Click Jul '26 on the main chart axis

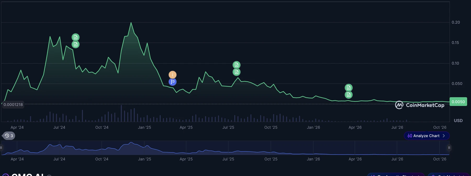(397, 128)
